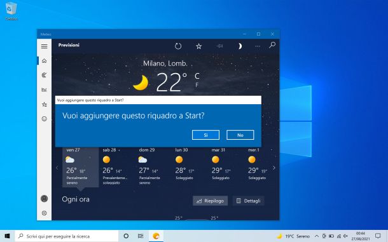Click the 22° current temperature
388x242 pixels.
172,82
